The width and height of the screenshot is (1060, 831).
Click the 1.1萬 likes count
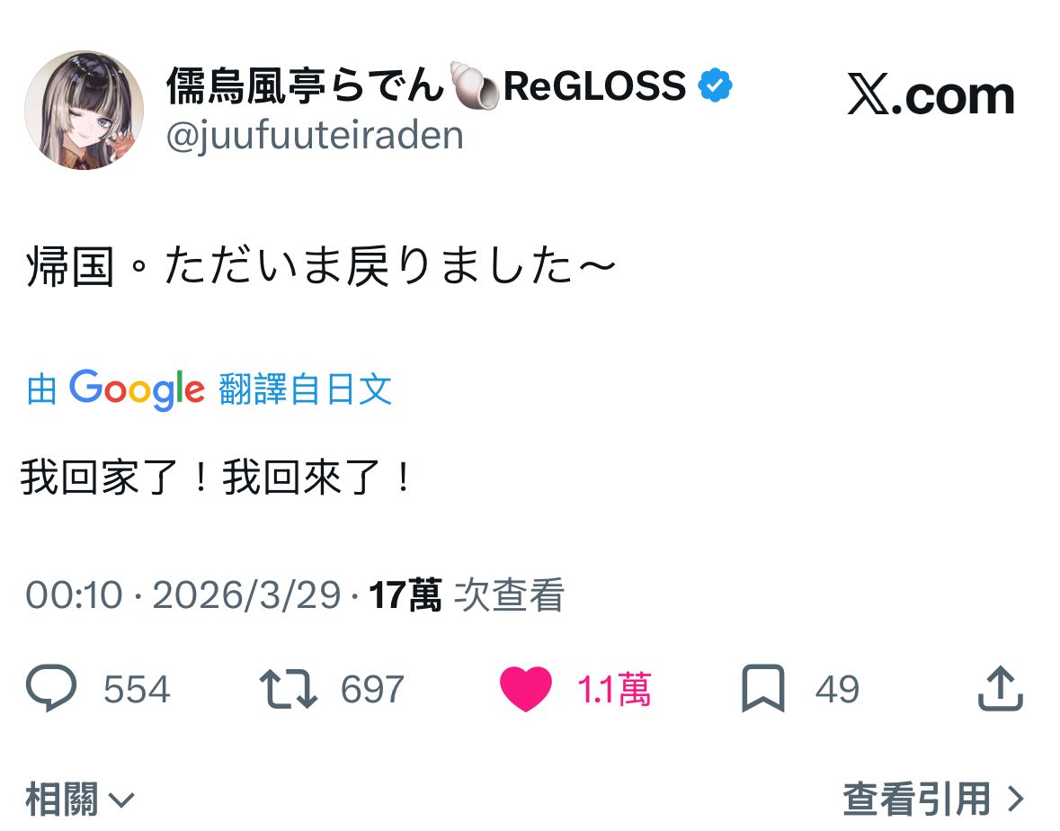(614, 690)
